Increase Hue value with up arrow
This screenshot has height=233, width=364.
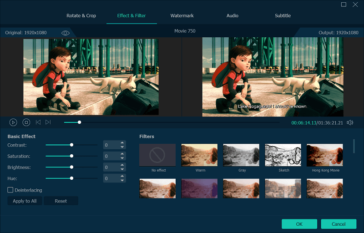pos(122,176)
